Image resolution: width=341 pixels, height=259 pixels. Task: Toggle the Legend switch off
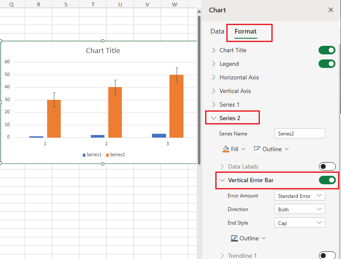(327, 64)
